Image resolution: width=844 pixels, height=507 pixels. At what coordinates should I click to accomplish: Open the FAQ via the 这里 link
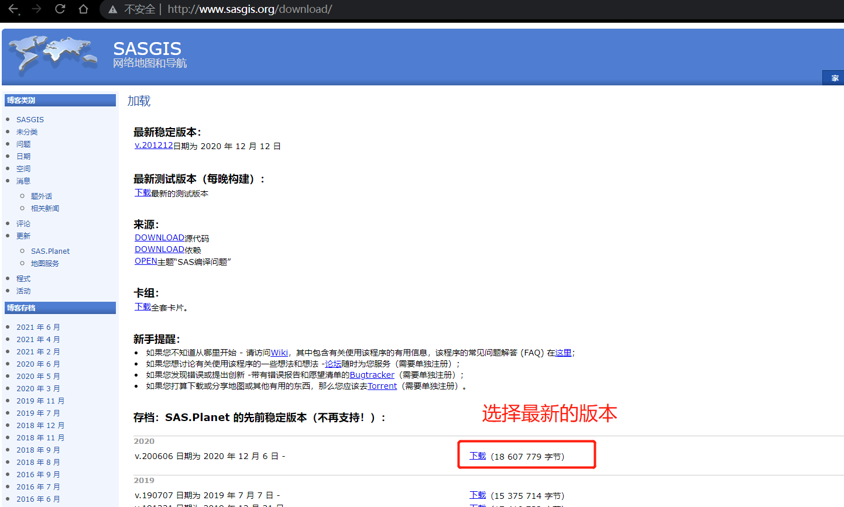(x=563, y=352)
